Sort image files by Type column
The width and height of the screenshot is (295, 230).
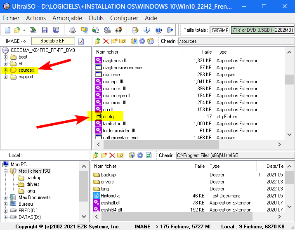tap(249, 52)
